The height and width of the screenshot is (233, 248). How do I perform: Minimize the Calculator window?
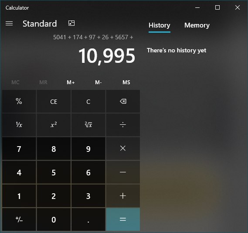(x=197, y=7)
